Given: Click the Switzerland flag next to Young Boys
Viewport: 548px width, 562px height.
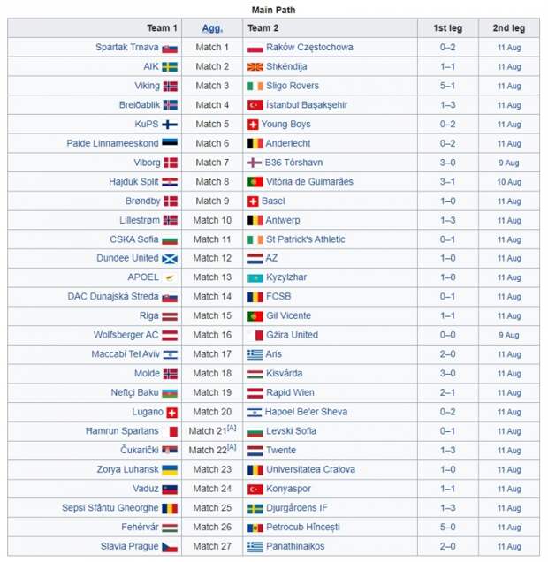Looking at the screenshot, I should click(x=253, y=125).
